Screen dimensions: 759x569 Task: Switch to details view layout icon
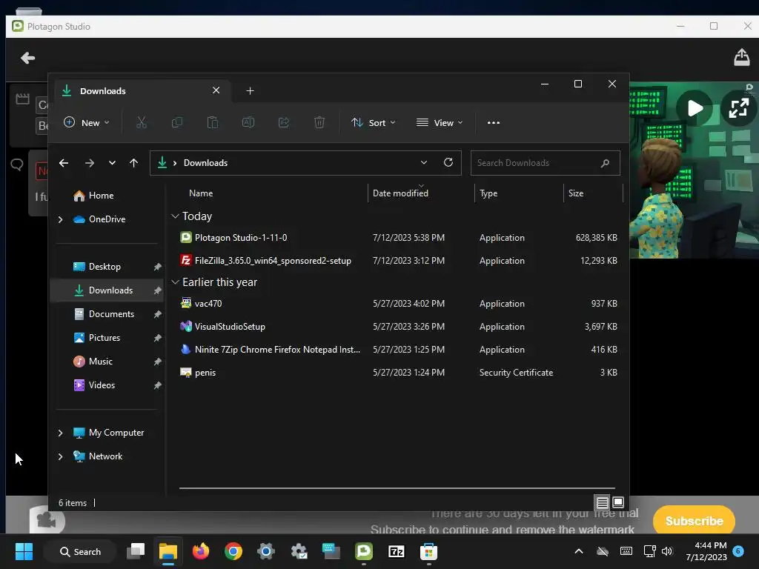point(602,503)
